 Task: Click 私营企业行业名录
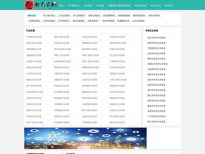90,74
